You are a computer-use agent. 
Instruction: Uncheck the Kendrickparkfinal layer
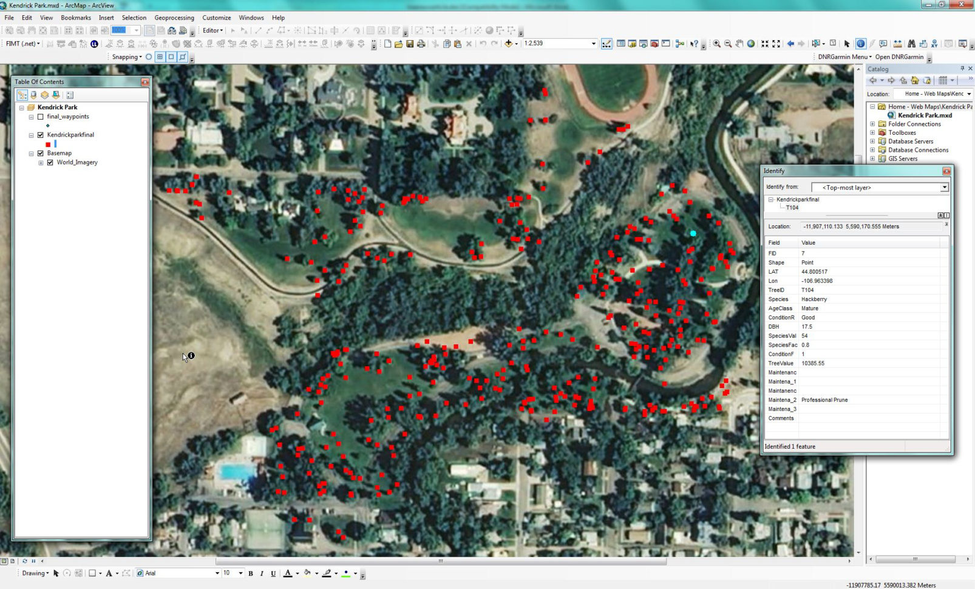pyautogui.click(x=41, y=135)
